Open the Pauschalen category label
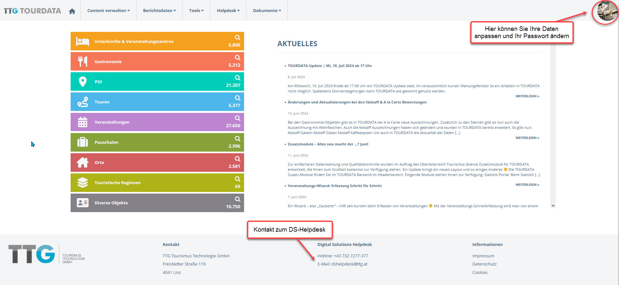The image size is (619, 285). coord(106,142)
